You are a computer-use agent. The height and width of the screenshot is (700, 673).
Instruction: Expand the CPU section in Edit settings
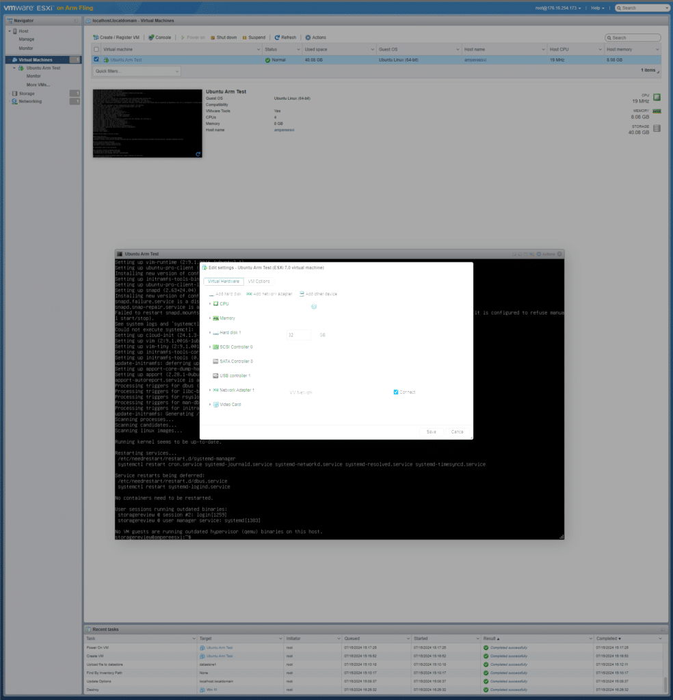click(210, 304)
